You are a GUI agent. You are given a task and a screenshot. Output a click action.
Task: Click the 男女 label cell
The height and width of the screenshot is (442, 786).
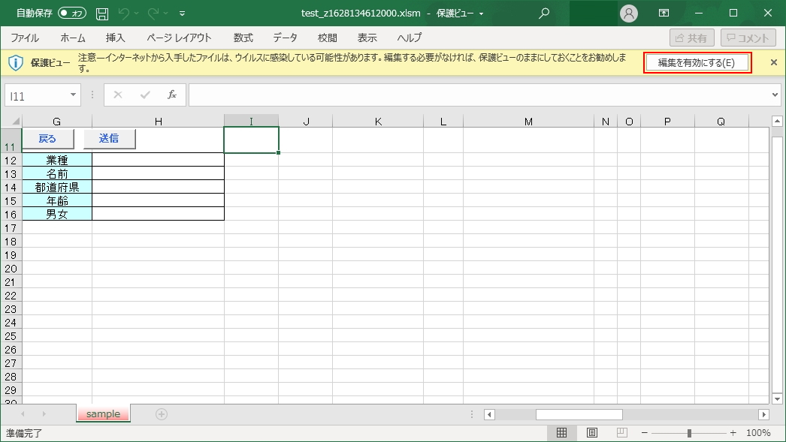point(56,214)
